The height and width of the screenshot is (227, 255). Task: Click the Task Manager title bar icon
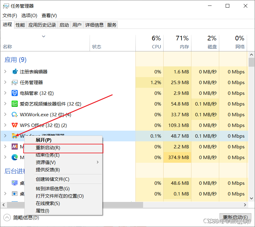click(6, 6)
